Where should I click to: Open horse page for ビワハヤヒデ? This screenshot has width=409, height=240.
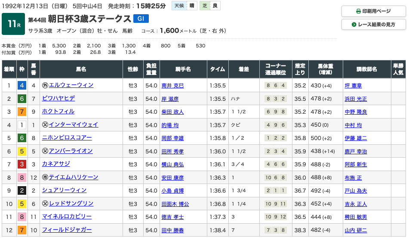click(58, 99)
